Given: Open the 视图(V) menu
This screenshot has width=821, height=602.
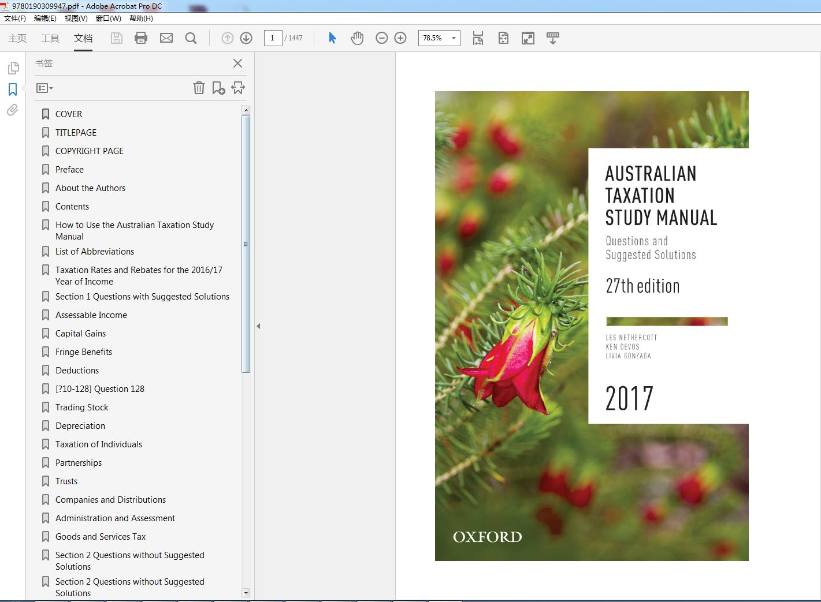Looking at the screenshot, I should pos(76,18).
